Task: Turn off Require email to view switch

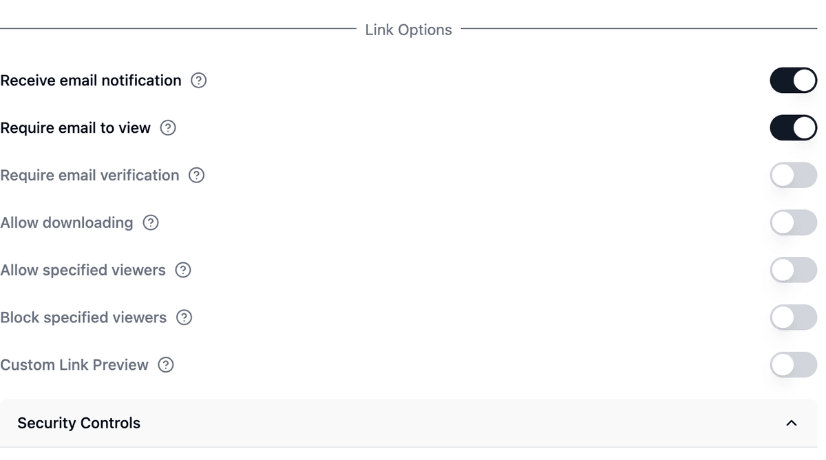Action: 793,128
